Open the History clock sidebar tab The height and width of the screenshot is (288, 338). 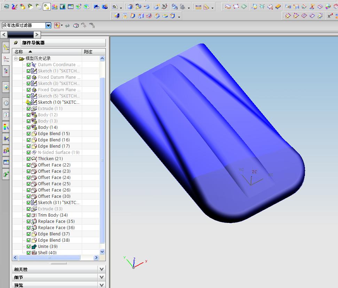(x=6, y=103)
